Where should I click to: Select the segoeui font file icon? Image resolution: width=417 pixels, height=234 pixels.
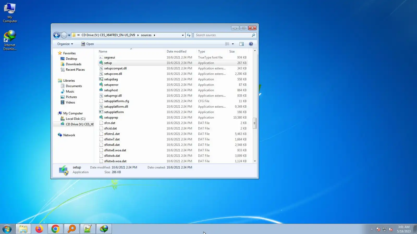pos(101,57)
